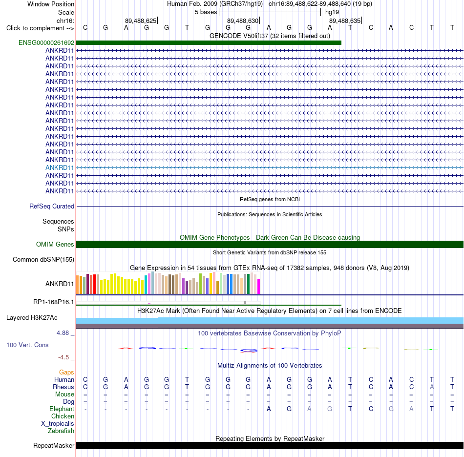This screenshot has height=457, width=464.
Task: Click the 89,488,635 position marker
Action: click(x=345, y=21)
